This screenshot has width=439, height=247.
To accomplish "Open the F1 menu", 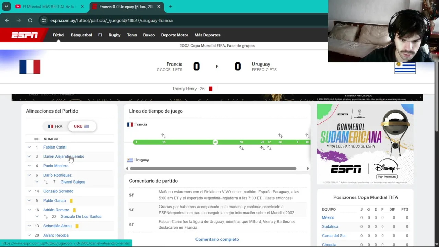I will pos(100,35).
